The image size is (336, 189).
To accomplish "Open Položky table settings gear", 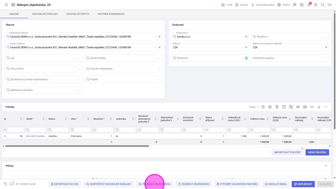I will pos(270,107).
